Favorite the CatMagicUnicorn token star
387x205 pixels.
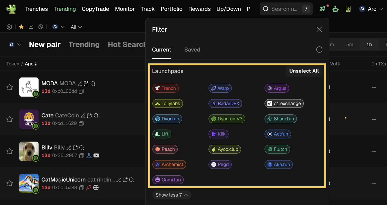10,183
